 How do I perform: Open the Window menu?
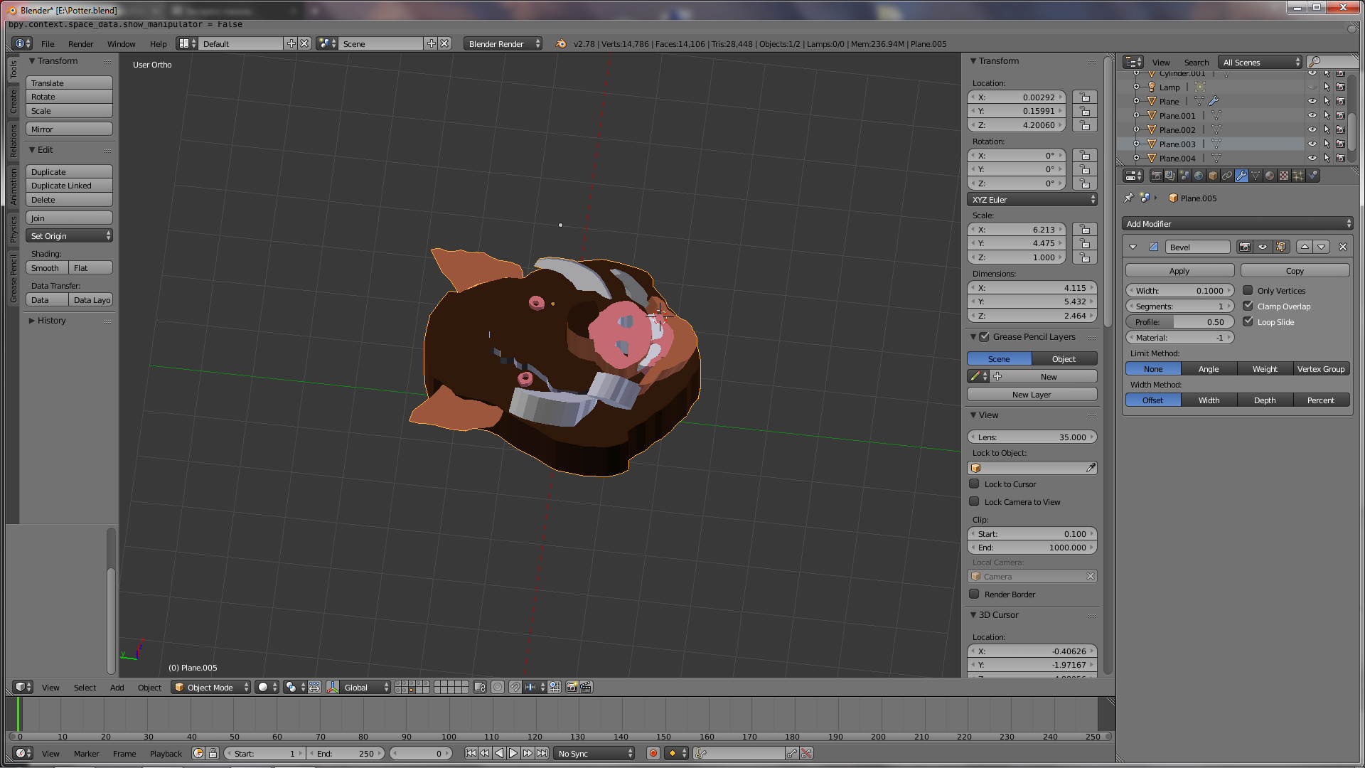pyautogui.click(x=121, y=43)
